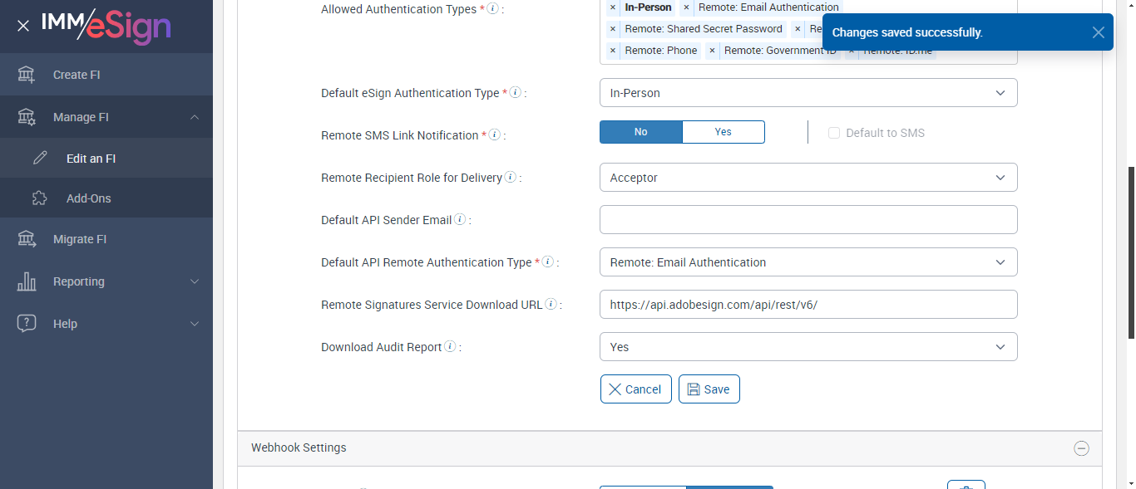1136x489 pixels.
Task: Click the Add-Ons puzzle piece icon
Action: [x=40, y=198]
